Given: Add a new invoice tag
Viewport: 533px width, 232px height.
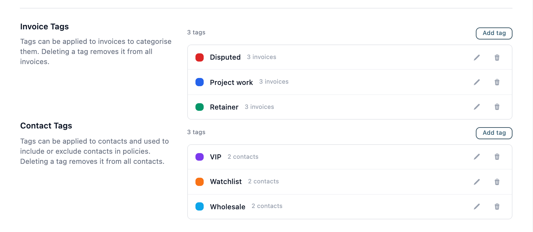Looking at the screenshot, I should pyautogui.click(x=494, y=33).
